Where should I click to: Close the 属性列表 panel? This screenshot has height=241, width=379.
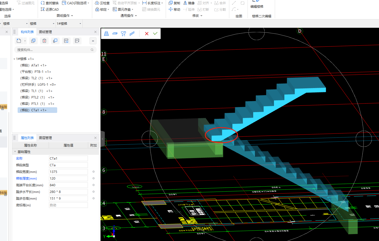95,138
